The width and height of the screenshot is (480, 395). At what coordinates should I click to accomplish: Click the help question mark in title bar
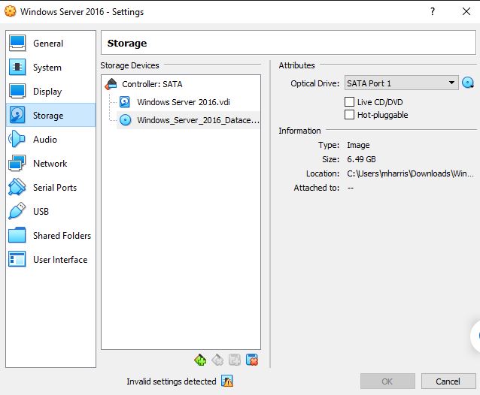[433, 12]
